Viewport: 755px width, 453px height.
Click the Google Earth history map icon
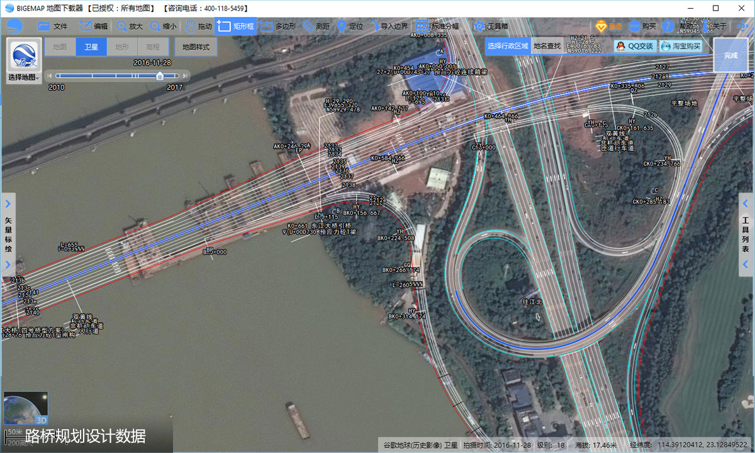[25, 56]
